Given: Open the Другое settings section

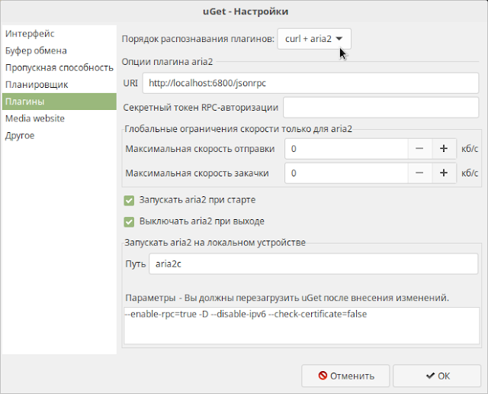Looking at the screenshot, I should (59, 136).
